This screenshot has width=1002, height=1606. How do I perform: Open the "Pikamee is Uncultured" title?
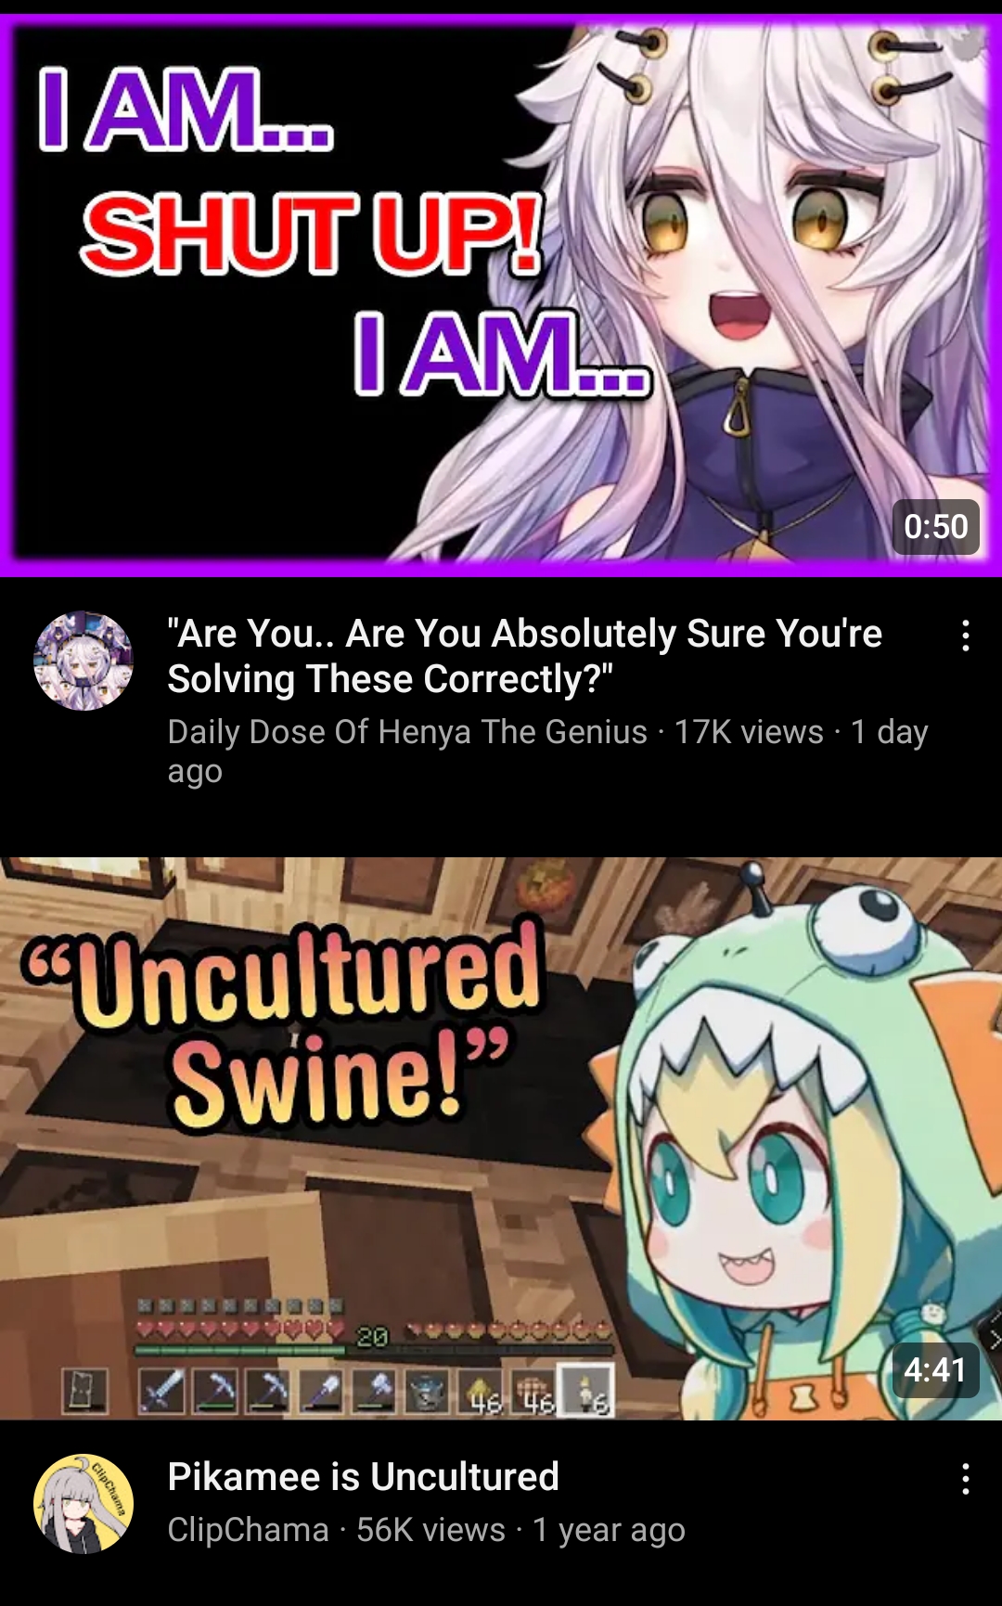tap(364, 1476)
